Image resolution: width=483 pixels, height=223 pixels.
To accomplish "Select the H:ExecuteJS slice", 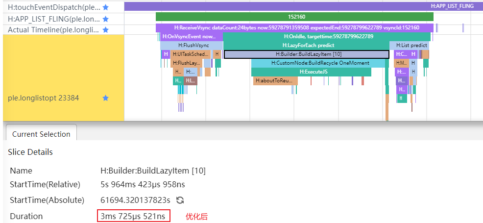I will click(x=311, y=72).
